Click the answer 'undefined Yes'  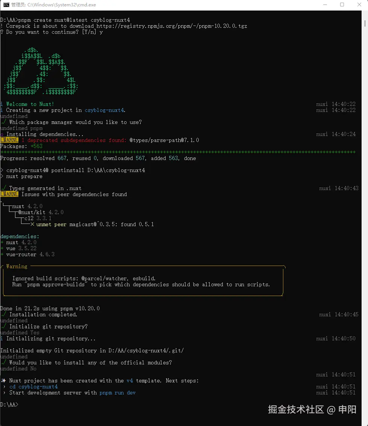[20, 332]
